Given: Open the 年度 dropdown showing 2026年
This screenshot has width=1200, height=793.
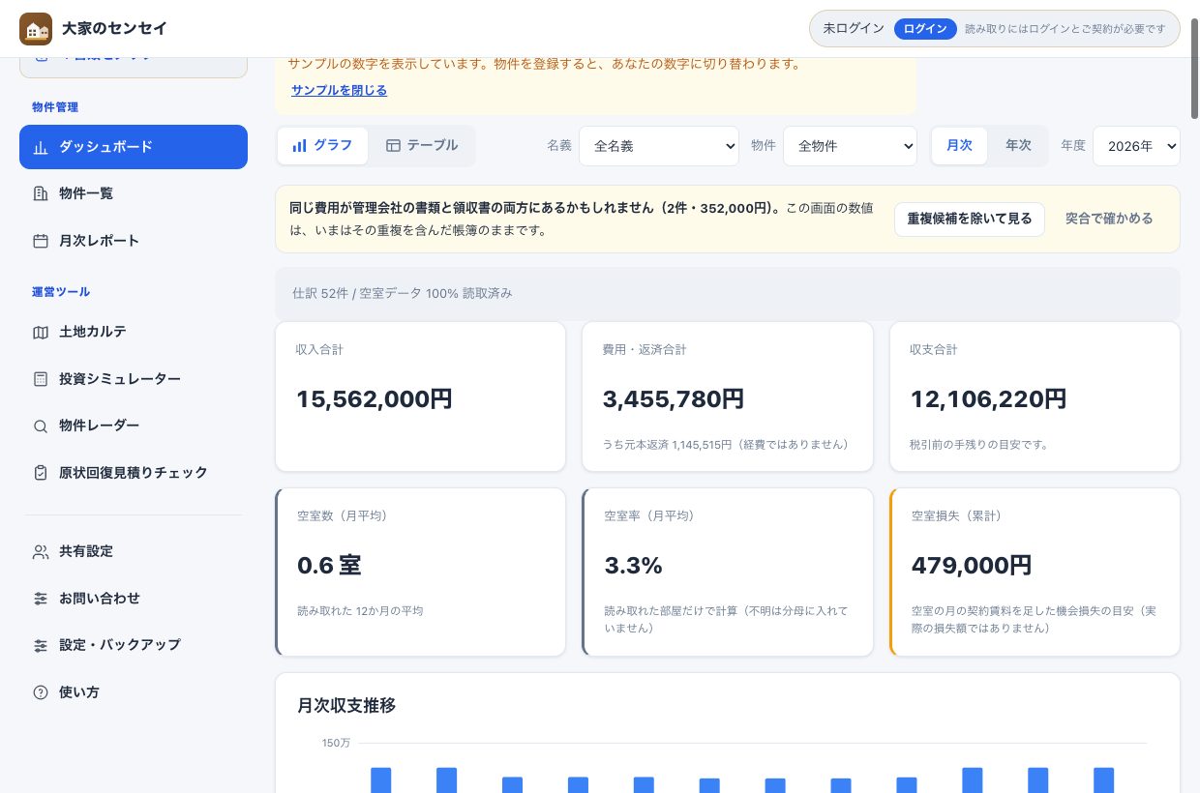Looking at the screenshot, I should (x=1136, y=146).
